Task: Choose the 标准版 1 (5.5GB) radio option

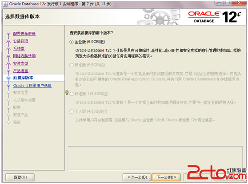Action: tap(72, 94)
